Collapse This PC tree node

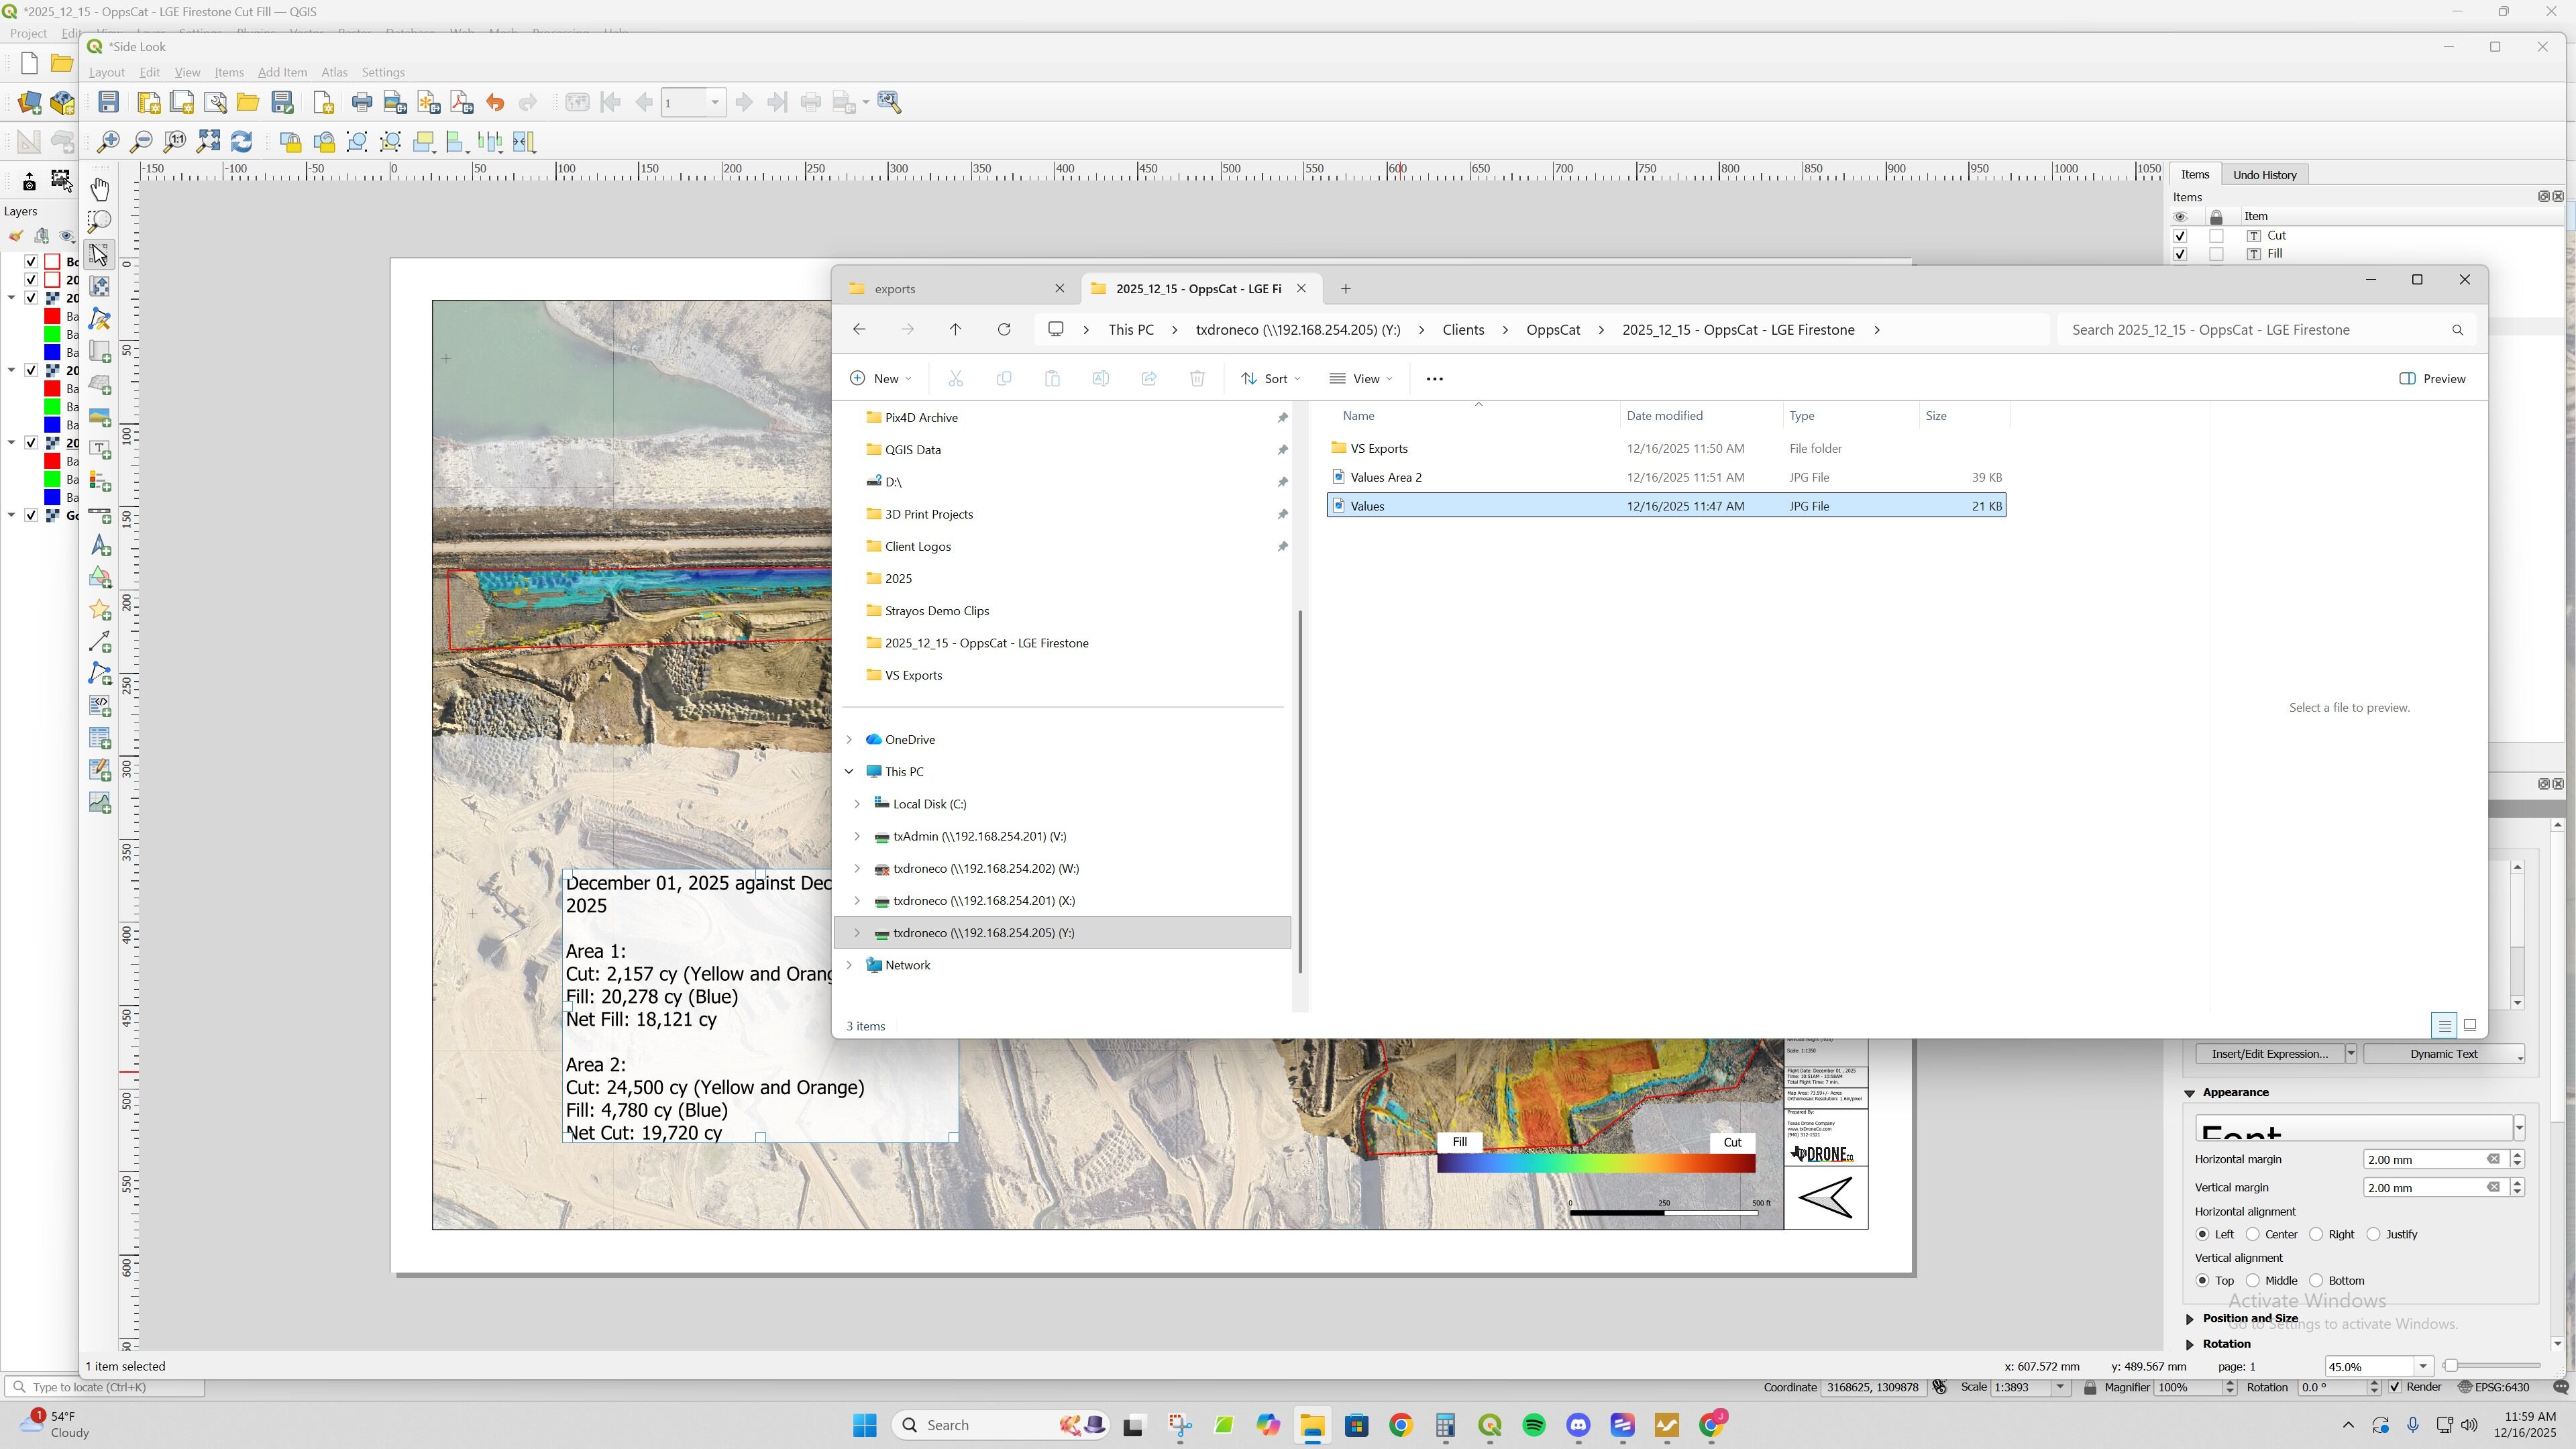click(849, 772)
